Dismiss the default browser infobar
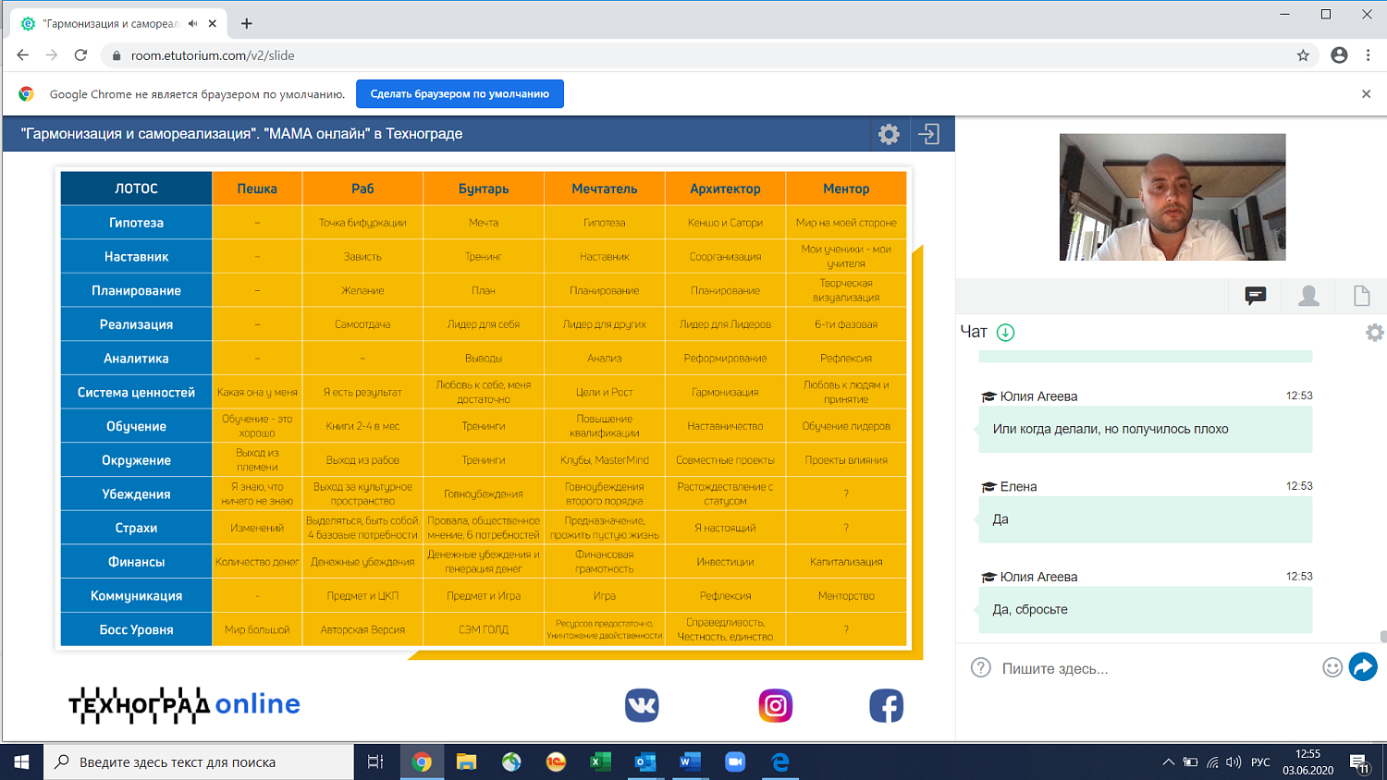This screenshot has width=1387, height=780. pyautogui.click(x=1366, y=94)
